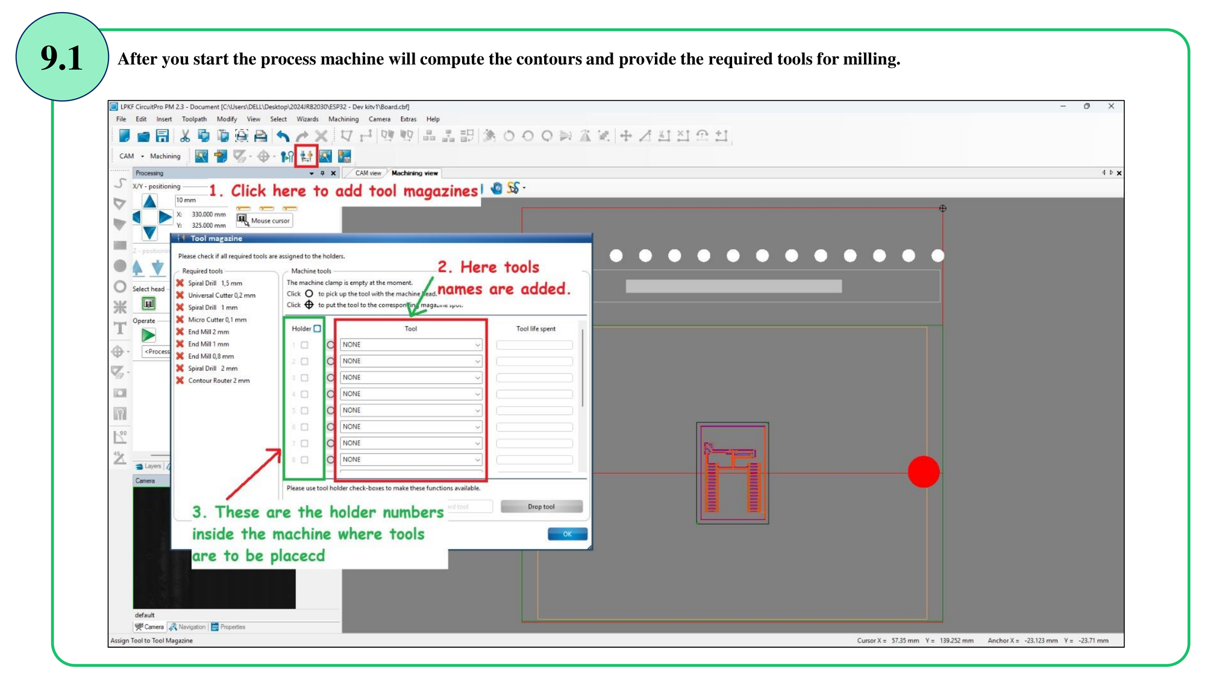The image size is (1205, 678).
Task: Open the Wizards menu
Action: (x=307, y=119)
